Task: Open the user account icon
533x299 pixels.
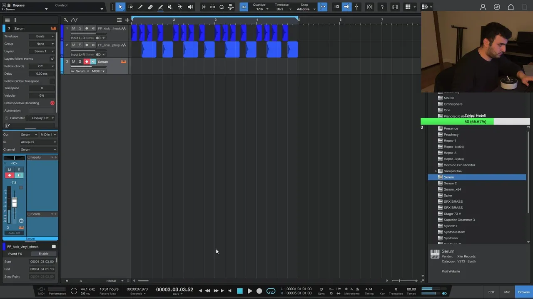Action: 483,7
